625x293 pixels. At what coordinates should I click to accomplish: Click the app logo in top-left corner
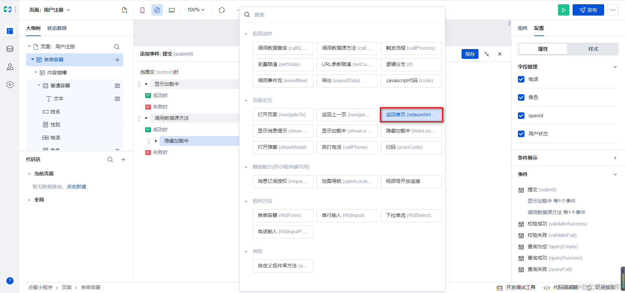pyautogui.click(x=7, y=10)
